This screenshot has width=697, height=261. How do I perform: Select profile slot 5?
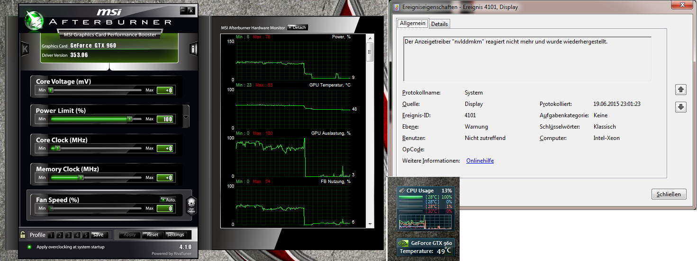click(86, 235)
